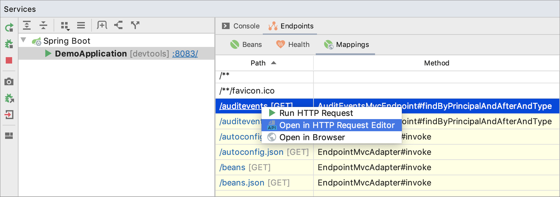Click the camera thread dump icon

click(x=9, y=82)
